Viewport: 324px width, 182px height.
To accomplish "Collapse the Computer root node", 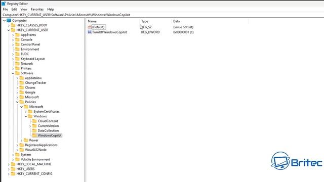I will (x=5, y=20).
